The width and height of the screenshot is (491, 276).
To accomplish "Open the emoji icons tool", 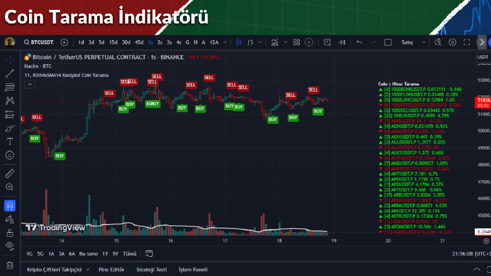I will pyautogui.click(x=10, y=155).
